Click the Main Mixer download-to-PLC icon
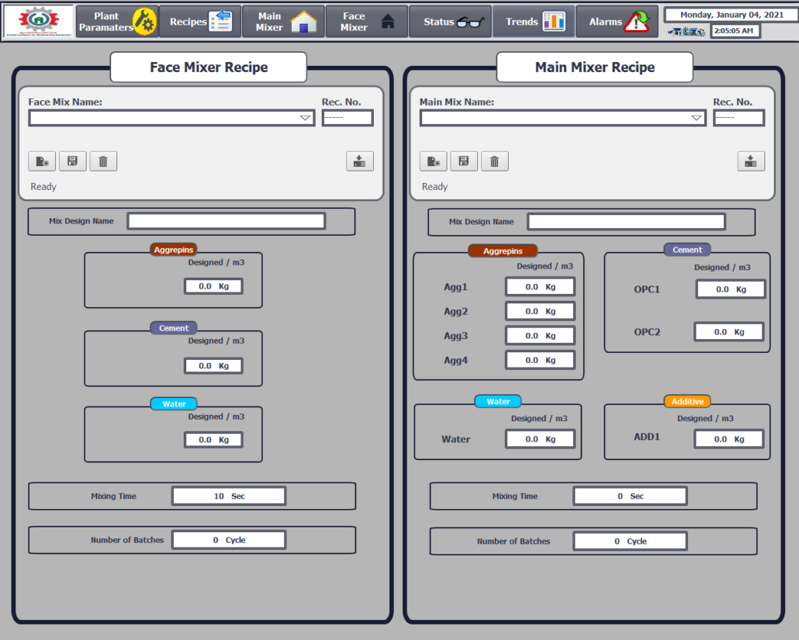 click(750, 161)
